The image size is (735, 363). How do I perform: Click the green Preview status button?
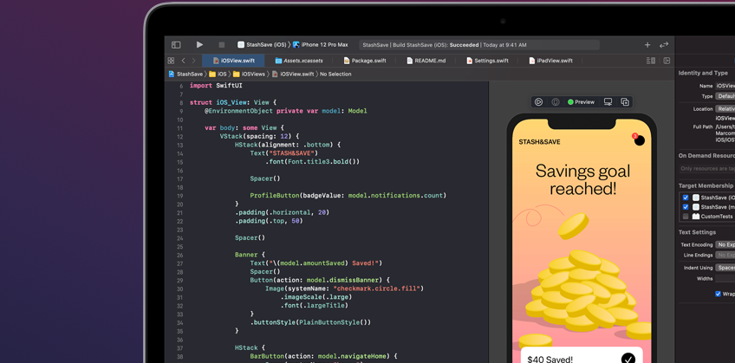582,101
